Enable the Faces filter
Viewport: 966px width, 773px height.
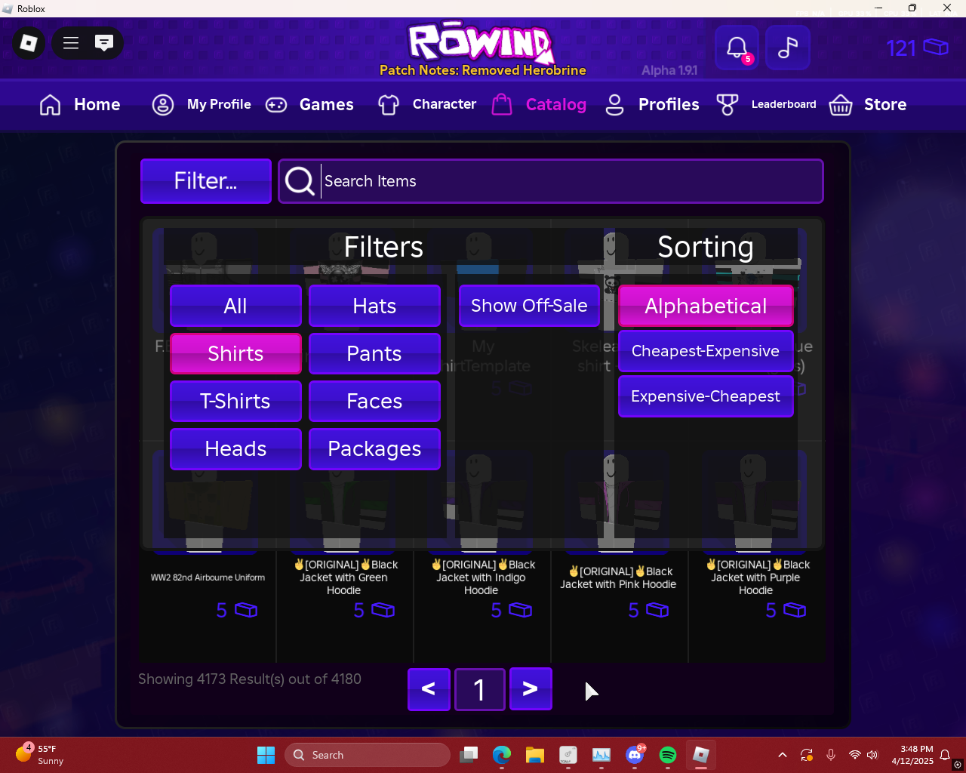coord(374,401)
